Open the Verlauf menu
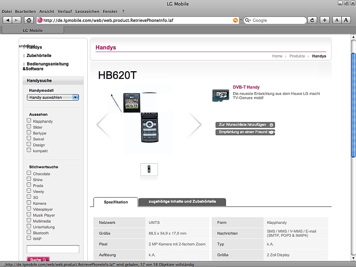The height and width of the screenshot is (267, 356). (65, 12)
